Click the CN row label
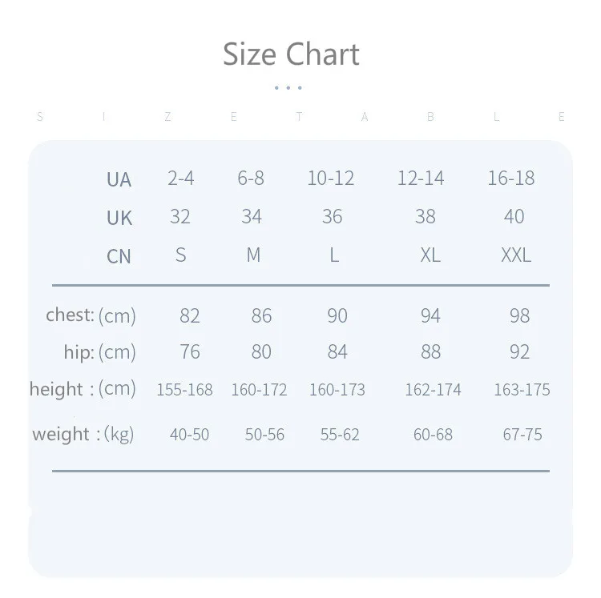 point(119,256)
